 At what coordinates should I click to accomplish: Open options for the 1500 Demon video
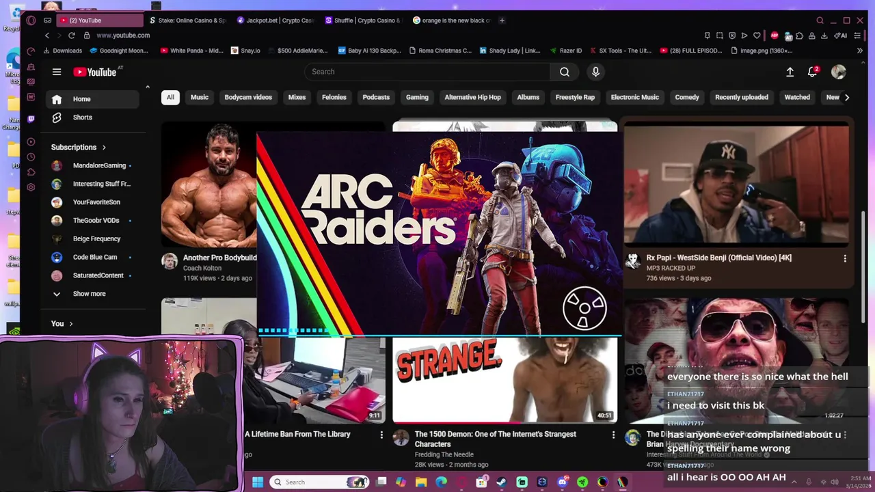click(613, 435)
